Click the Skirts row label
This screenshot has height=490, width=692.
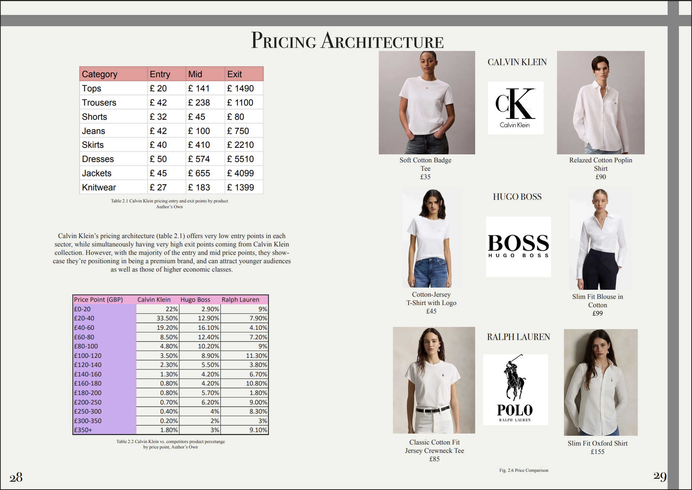tap(93, 145)
